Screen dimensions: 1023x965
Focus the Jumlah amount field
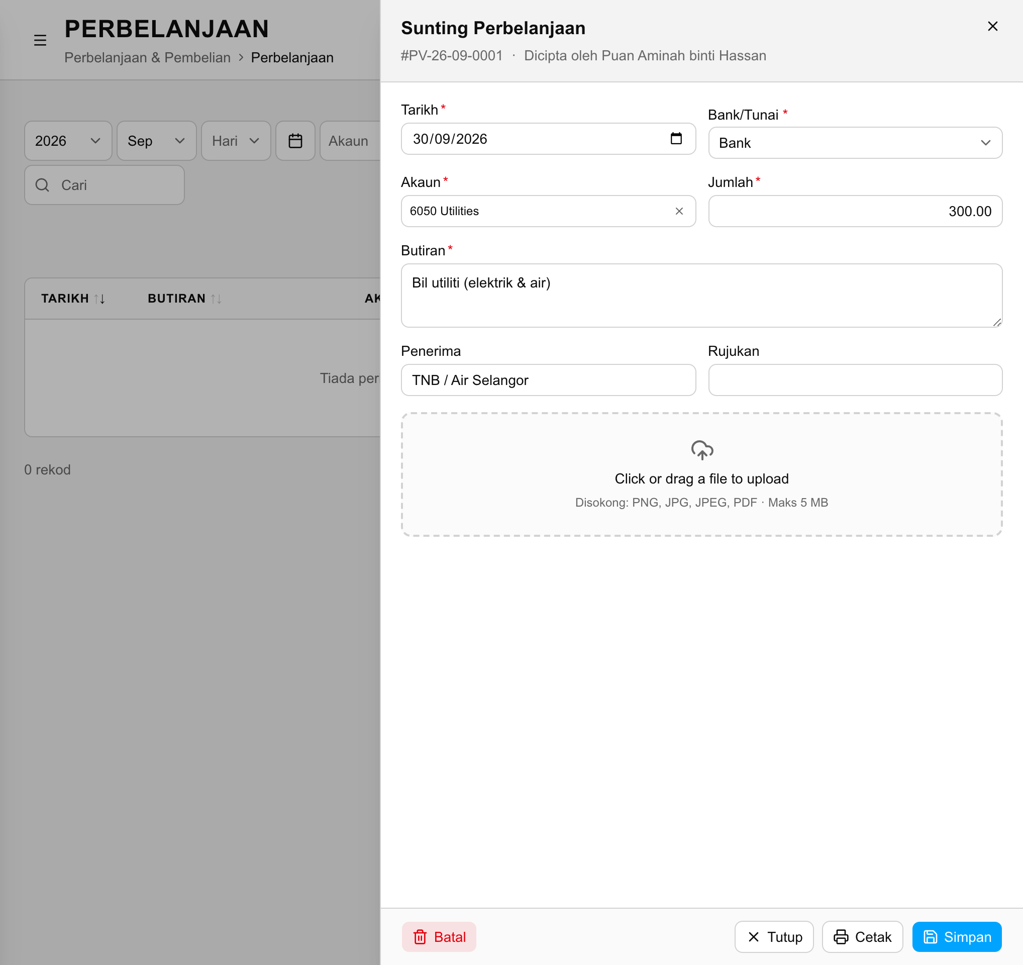click(x=855, y=211)
